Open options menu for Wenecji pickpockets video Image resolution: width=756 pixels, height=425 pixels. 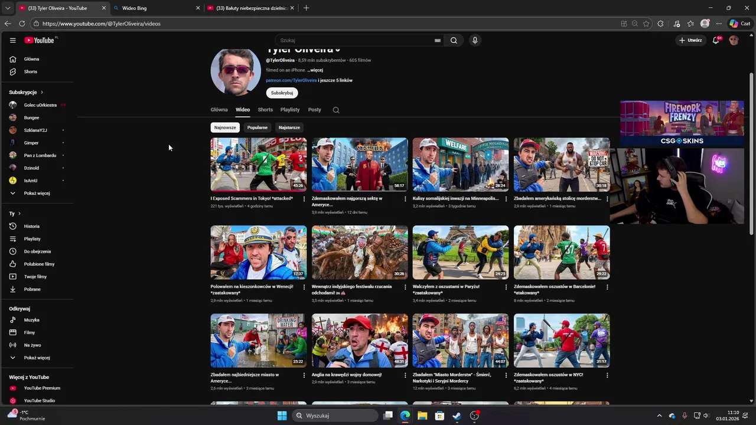[x=304, y=287]
